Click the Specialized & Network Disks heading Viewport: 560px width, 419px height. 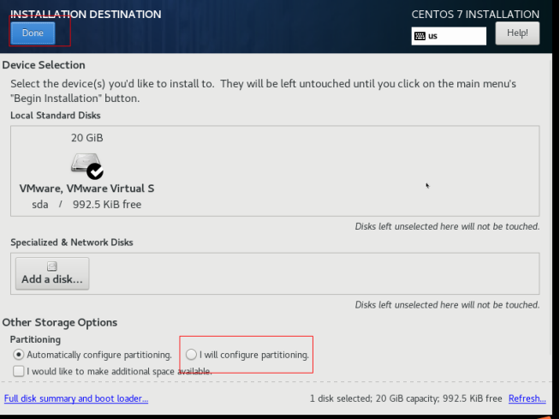pos(71,242)
